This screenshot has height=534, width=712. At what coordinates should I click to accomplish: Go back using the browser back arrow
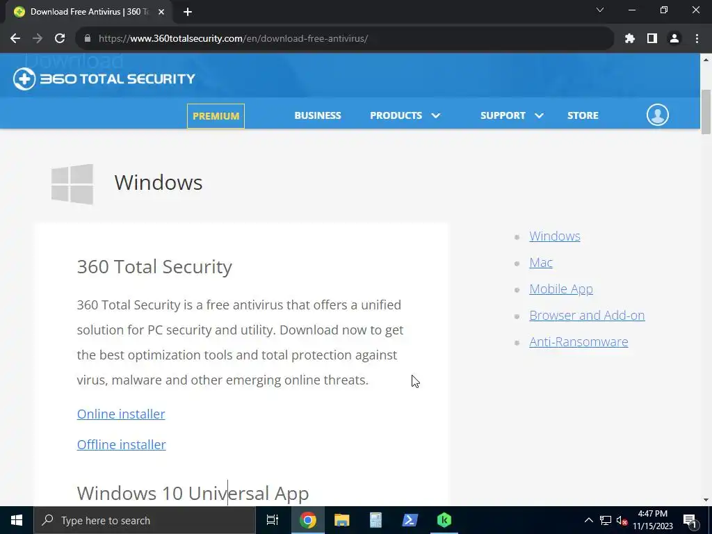tap(15, 39)
